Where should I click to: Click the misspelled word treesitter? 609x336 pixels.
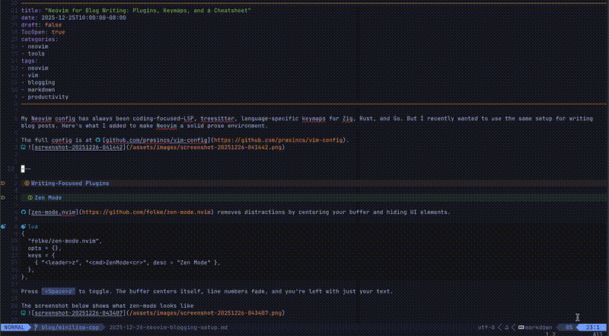[219, 119]
